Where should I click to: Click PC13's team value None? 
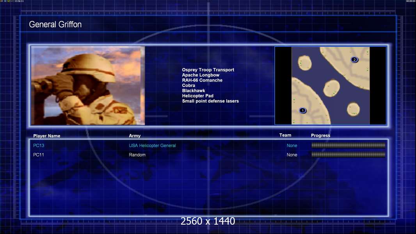tap(292, 145)
